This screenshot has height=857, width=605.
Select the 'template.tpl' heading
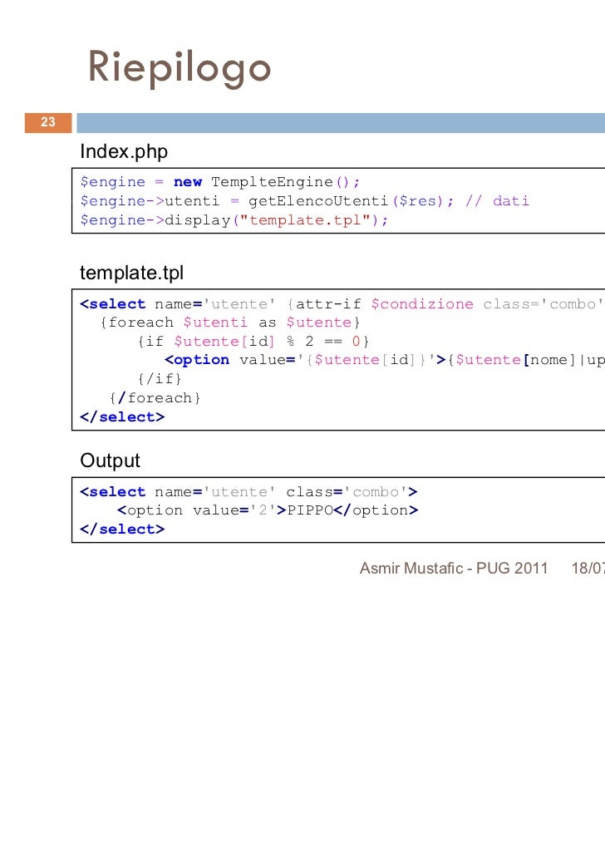point(131,272)
